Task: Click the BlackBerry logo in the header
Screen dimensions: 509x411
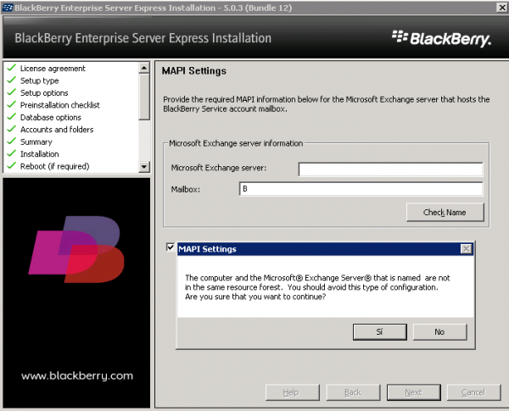Action: point(441,39)
